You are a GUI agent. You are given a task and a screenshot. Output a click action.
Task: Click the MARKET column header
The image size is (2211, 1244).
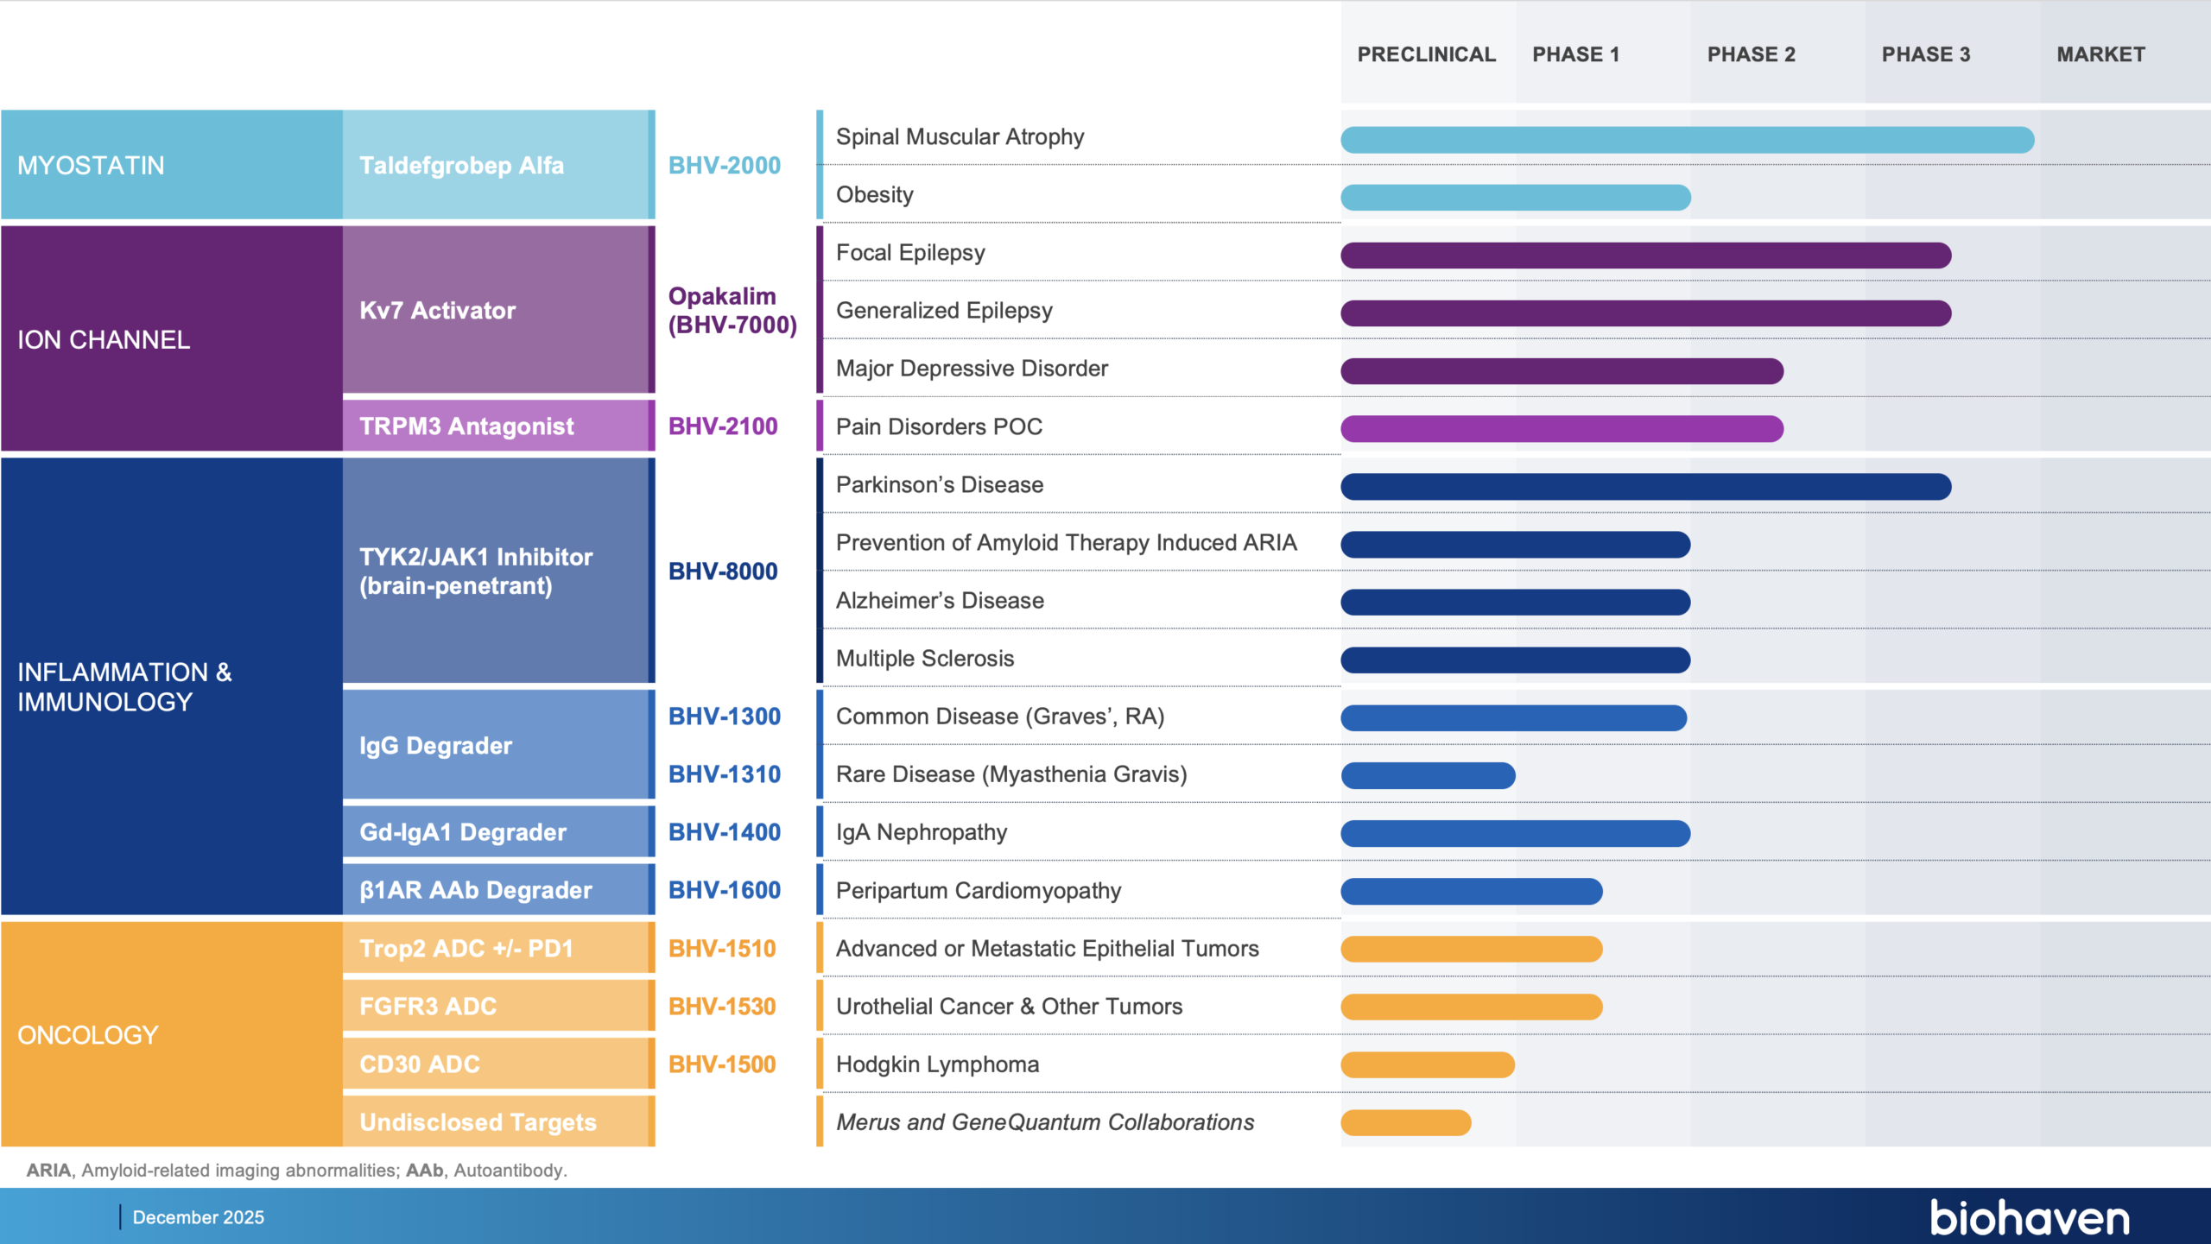2100,54
